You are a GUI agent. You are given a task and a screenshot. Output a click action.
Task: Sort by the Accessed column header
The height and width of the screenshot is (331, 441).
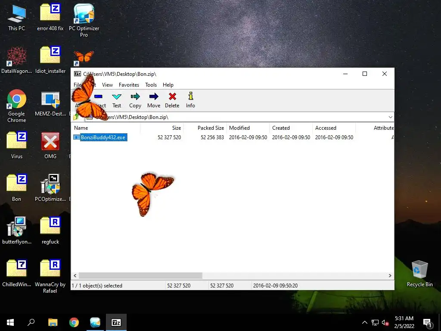[x=334, y=128]
